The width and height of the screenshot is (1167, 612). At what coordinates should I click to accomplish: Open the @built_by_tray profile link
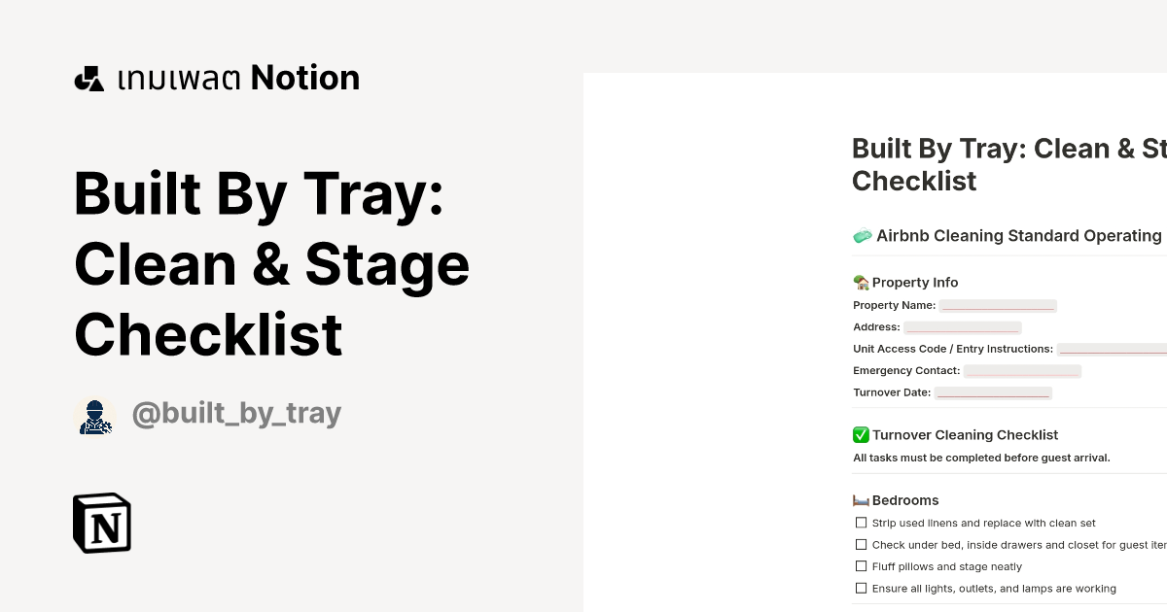point(236,413)
